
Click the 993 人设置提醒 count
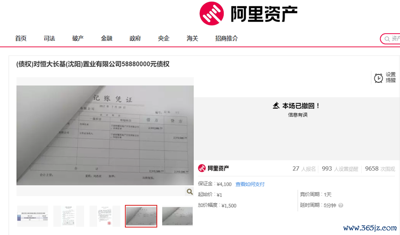[x=340, y=169]
